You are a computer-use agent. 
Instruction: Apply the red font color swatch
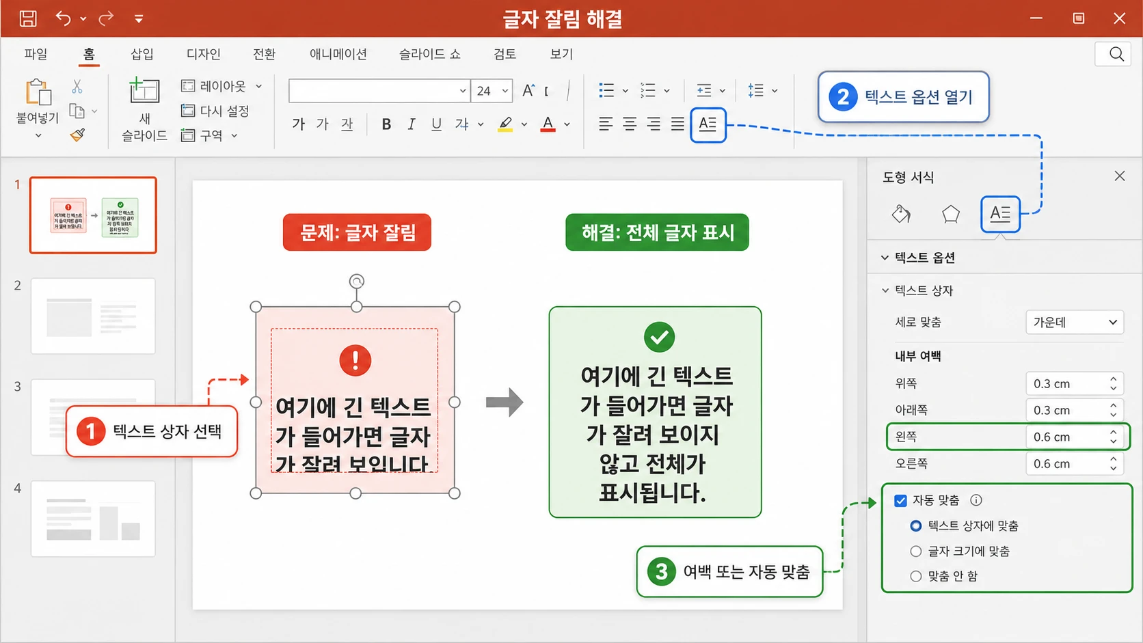tap(548, 124)
